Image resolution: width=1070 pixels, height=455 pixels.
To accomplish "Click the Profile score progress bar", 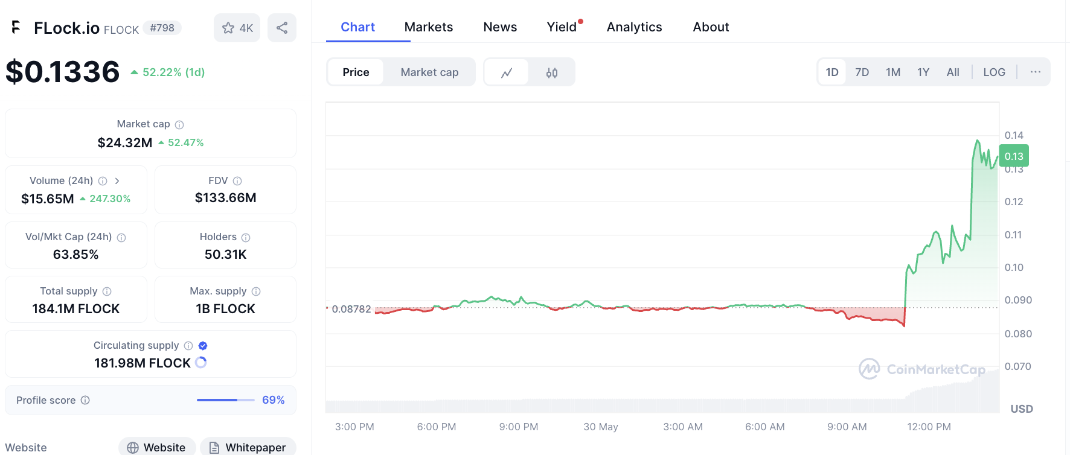I will (226, 400).
